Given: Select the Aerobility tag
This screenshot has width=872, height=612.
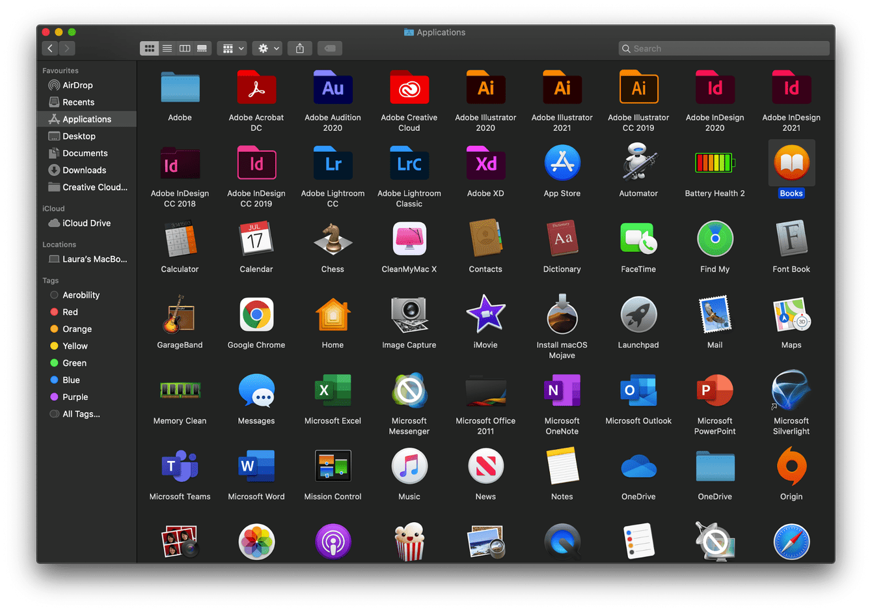Looking at the screenshot, I should point(87,295).
